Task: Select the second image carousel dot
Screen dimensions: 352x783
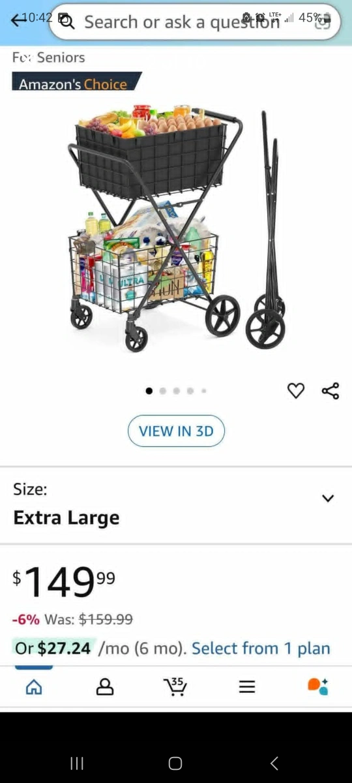Action: (x=163, y=391)
